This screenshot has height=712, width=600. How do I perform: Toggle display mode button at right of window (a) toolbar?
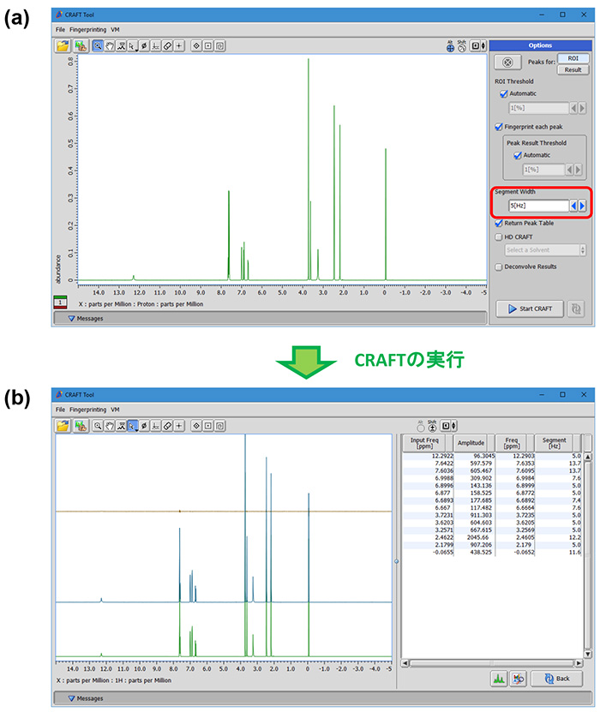[477, 46]
